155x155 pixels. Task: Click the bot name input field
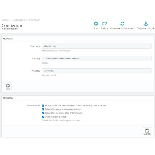click(x=97, y=46)
